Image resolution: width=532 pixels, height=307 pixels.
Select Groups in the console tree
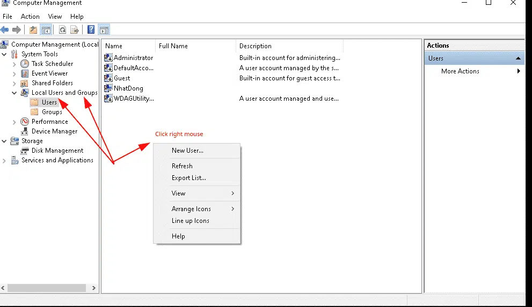pos(52,112)
